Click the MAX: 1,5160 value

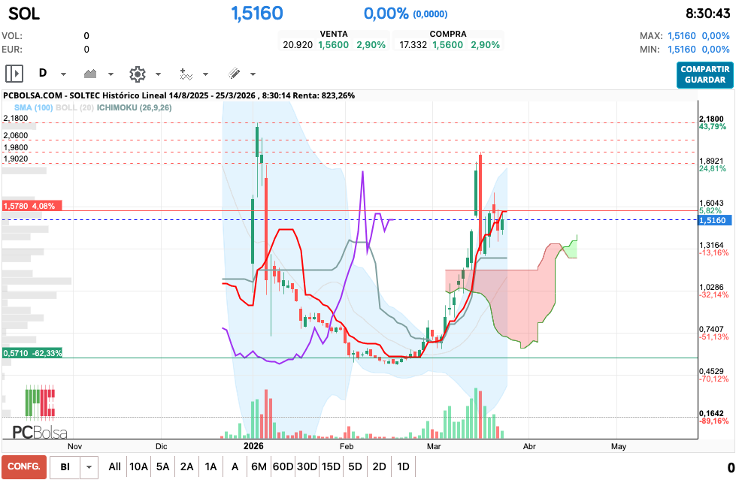[x=681, y=36]
